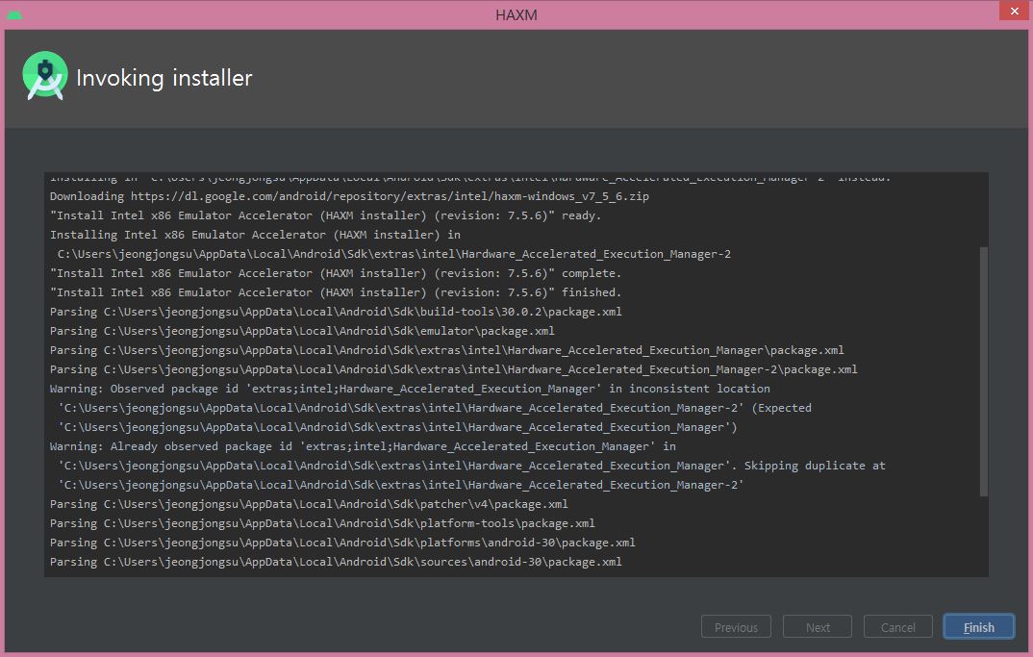Click the Android Studio logo icon in header

[x=45, y=76]
